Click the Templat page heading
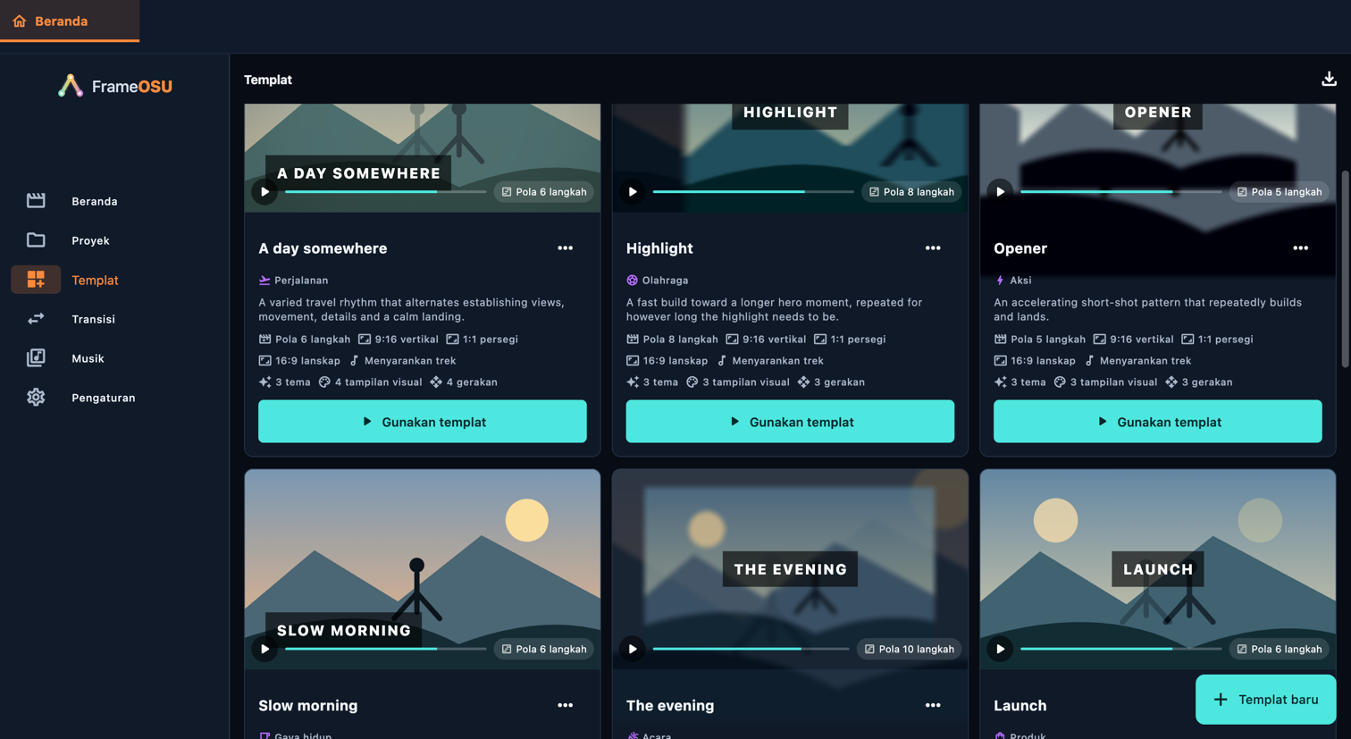Image resolution: width=1351 pixels, height=739 pixels. tap(268, 80)
